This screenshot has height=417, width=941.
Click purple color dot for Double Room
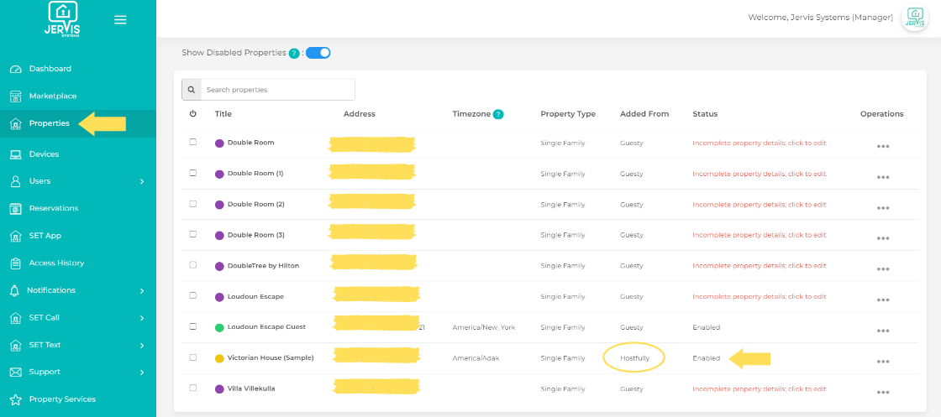[219, 143]
